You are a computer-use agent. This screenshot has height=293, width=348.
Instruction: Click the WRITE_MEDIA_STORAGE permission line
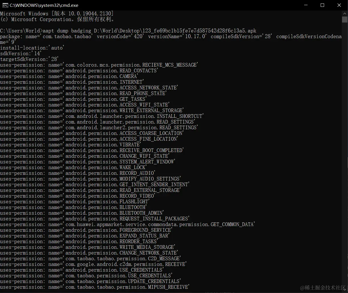[88, 247]
